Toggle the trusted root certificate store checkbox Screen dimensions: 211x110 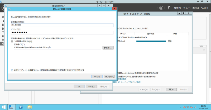click(12, 70)
